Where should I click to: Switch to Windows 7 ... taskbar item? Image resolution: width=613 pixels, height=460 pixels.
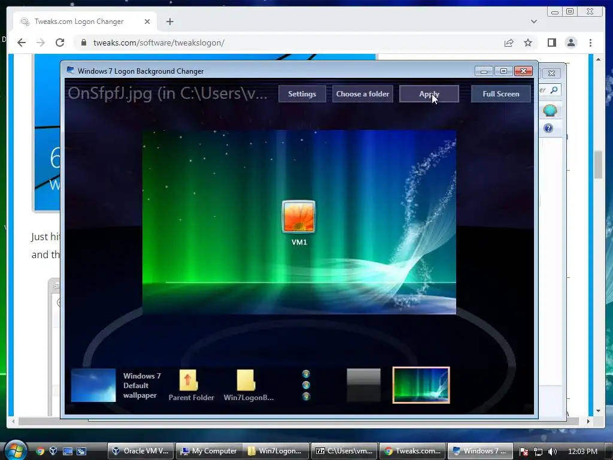(480, 451)
